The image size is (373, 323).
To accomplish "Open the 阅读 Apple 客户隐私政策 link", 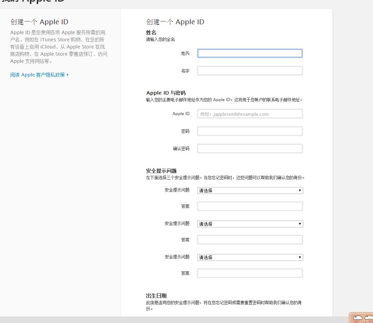I will pos(39,75).
